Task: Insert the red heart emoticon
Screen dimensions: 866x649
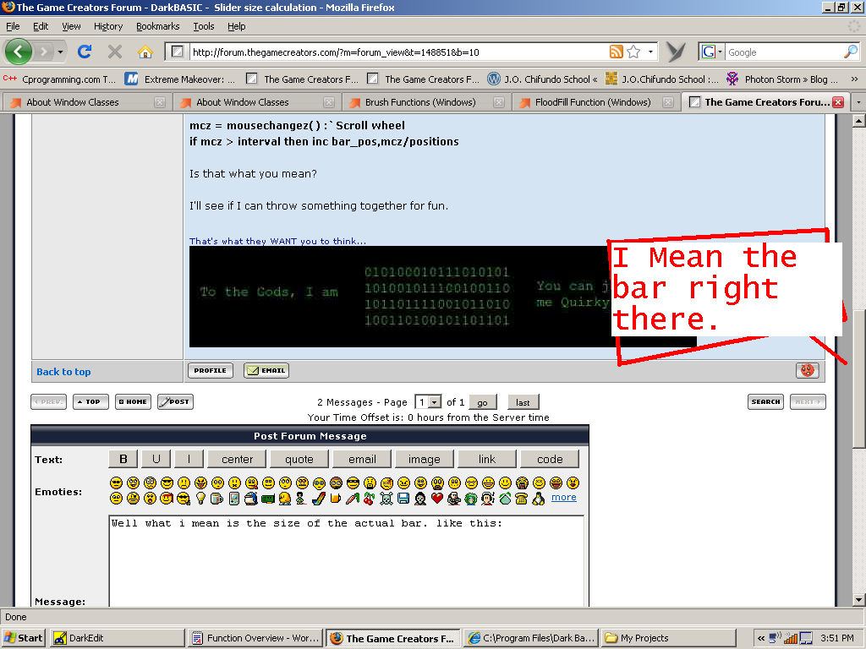Action: click(x=437, y=499)
